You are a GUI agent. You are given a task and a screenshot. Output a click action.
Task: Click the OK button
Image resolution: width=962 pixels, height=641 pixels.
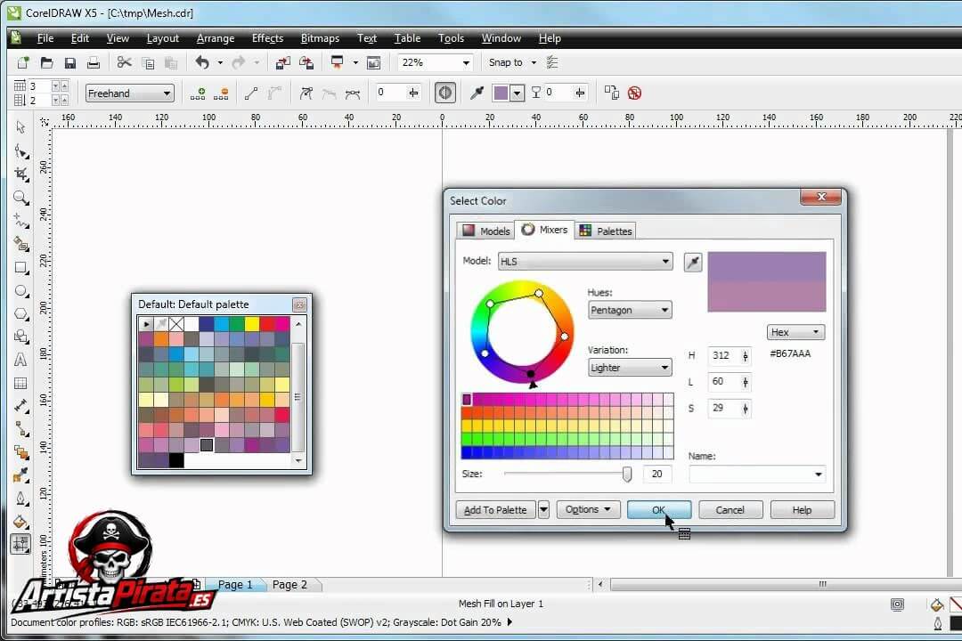click(659, 510)
